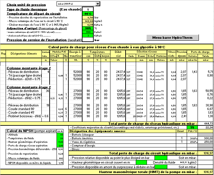
Task: Select the mbar (100 Pa) combo box
Action: (78, 4)
